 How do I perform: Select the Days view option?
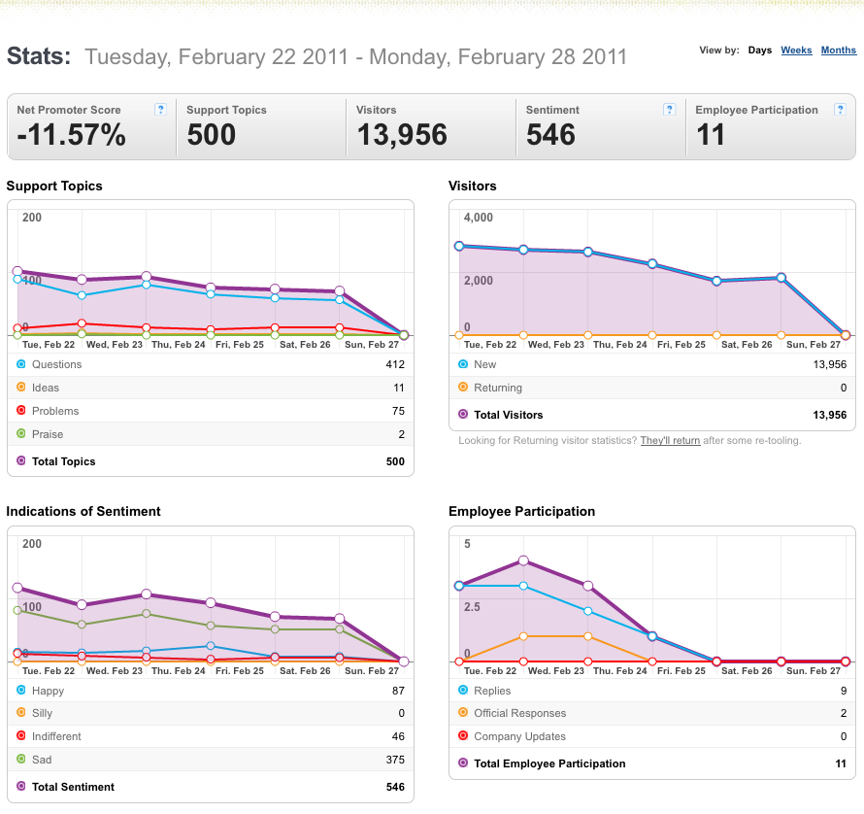coord(760,51)
